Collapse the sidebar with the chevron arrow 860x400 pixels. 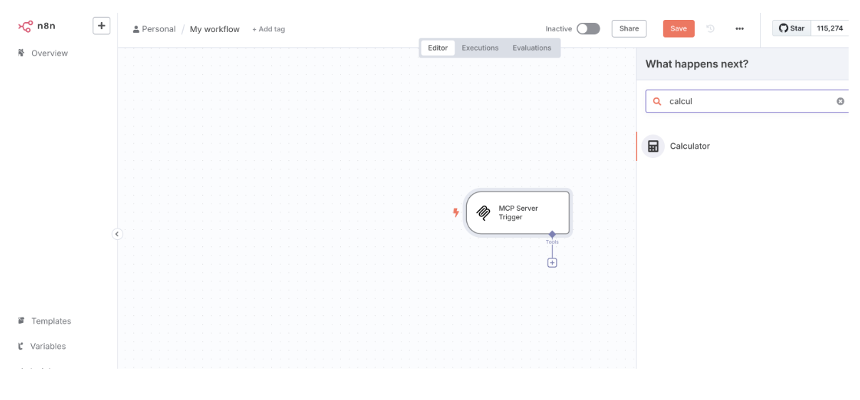pyautogui.click(x=117, y=234)
